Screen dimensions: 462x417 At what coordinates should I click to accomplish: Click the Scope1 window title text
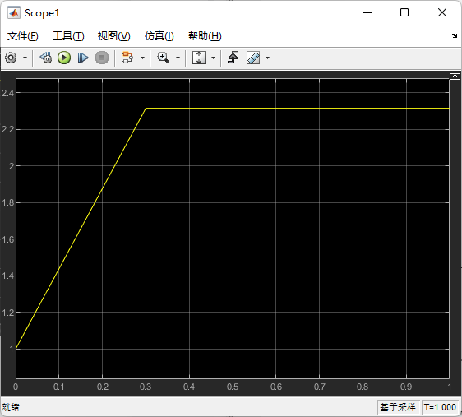(x=42, y=13)
